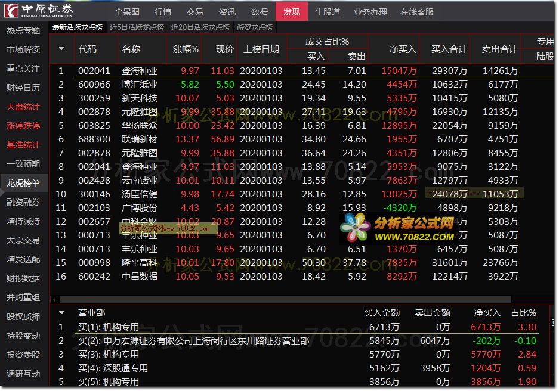Select stock row 联瑞新材
The width and height of the screenshot is (559, 391).
point(302,139)
